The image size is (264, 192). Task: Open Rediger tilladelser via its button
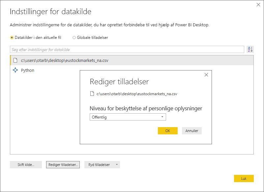click(63, 165)
